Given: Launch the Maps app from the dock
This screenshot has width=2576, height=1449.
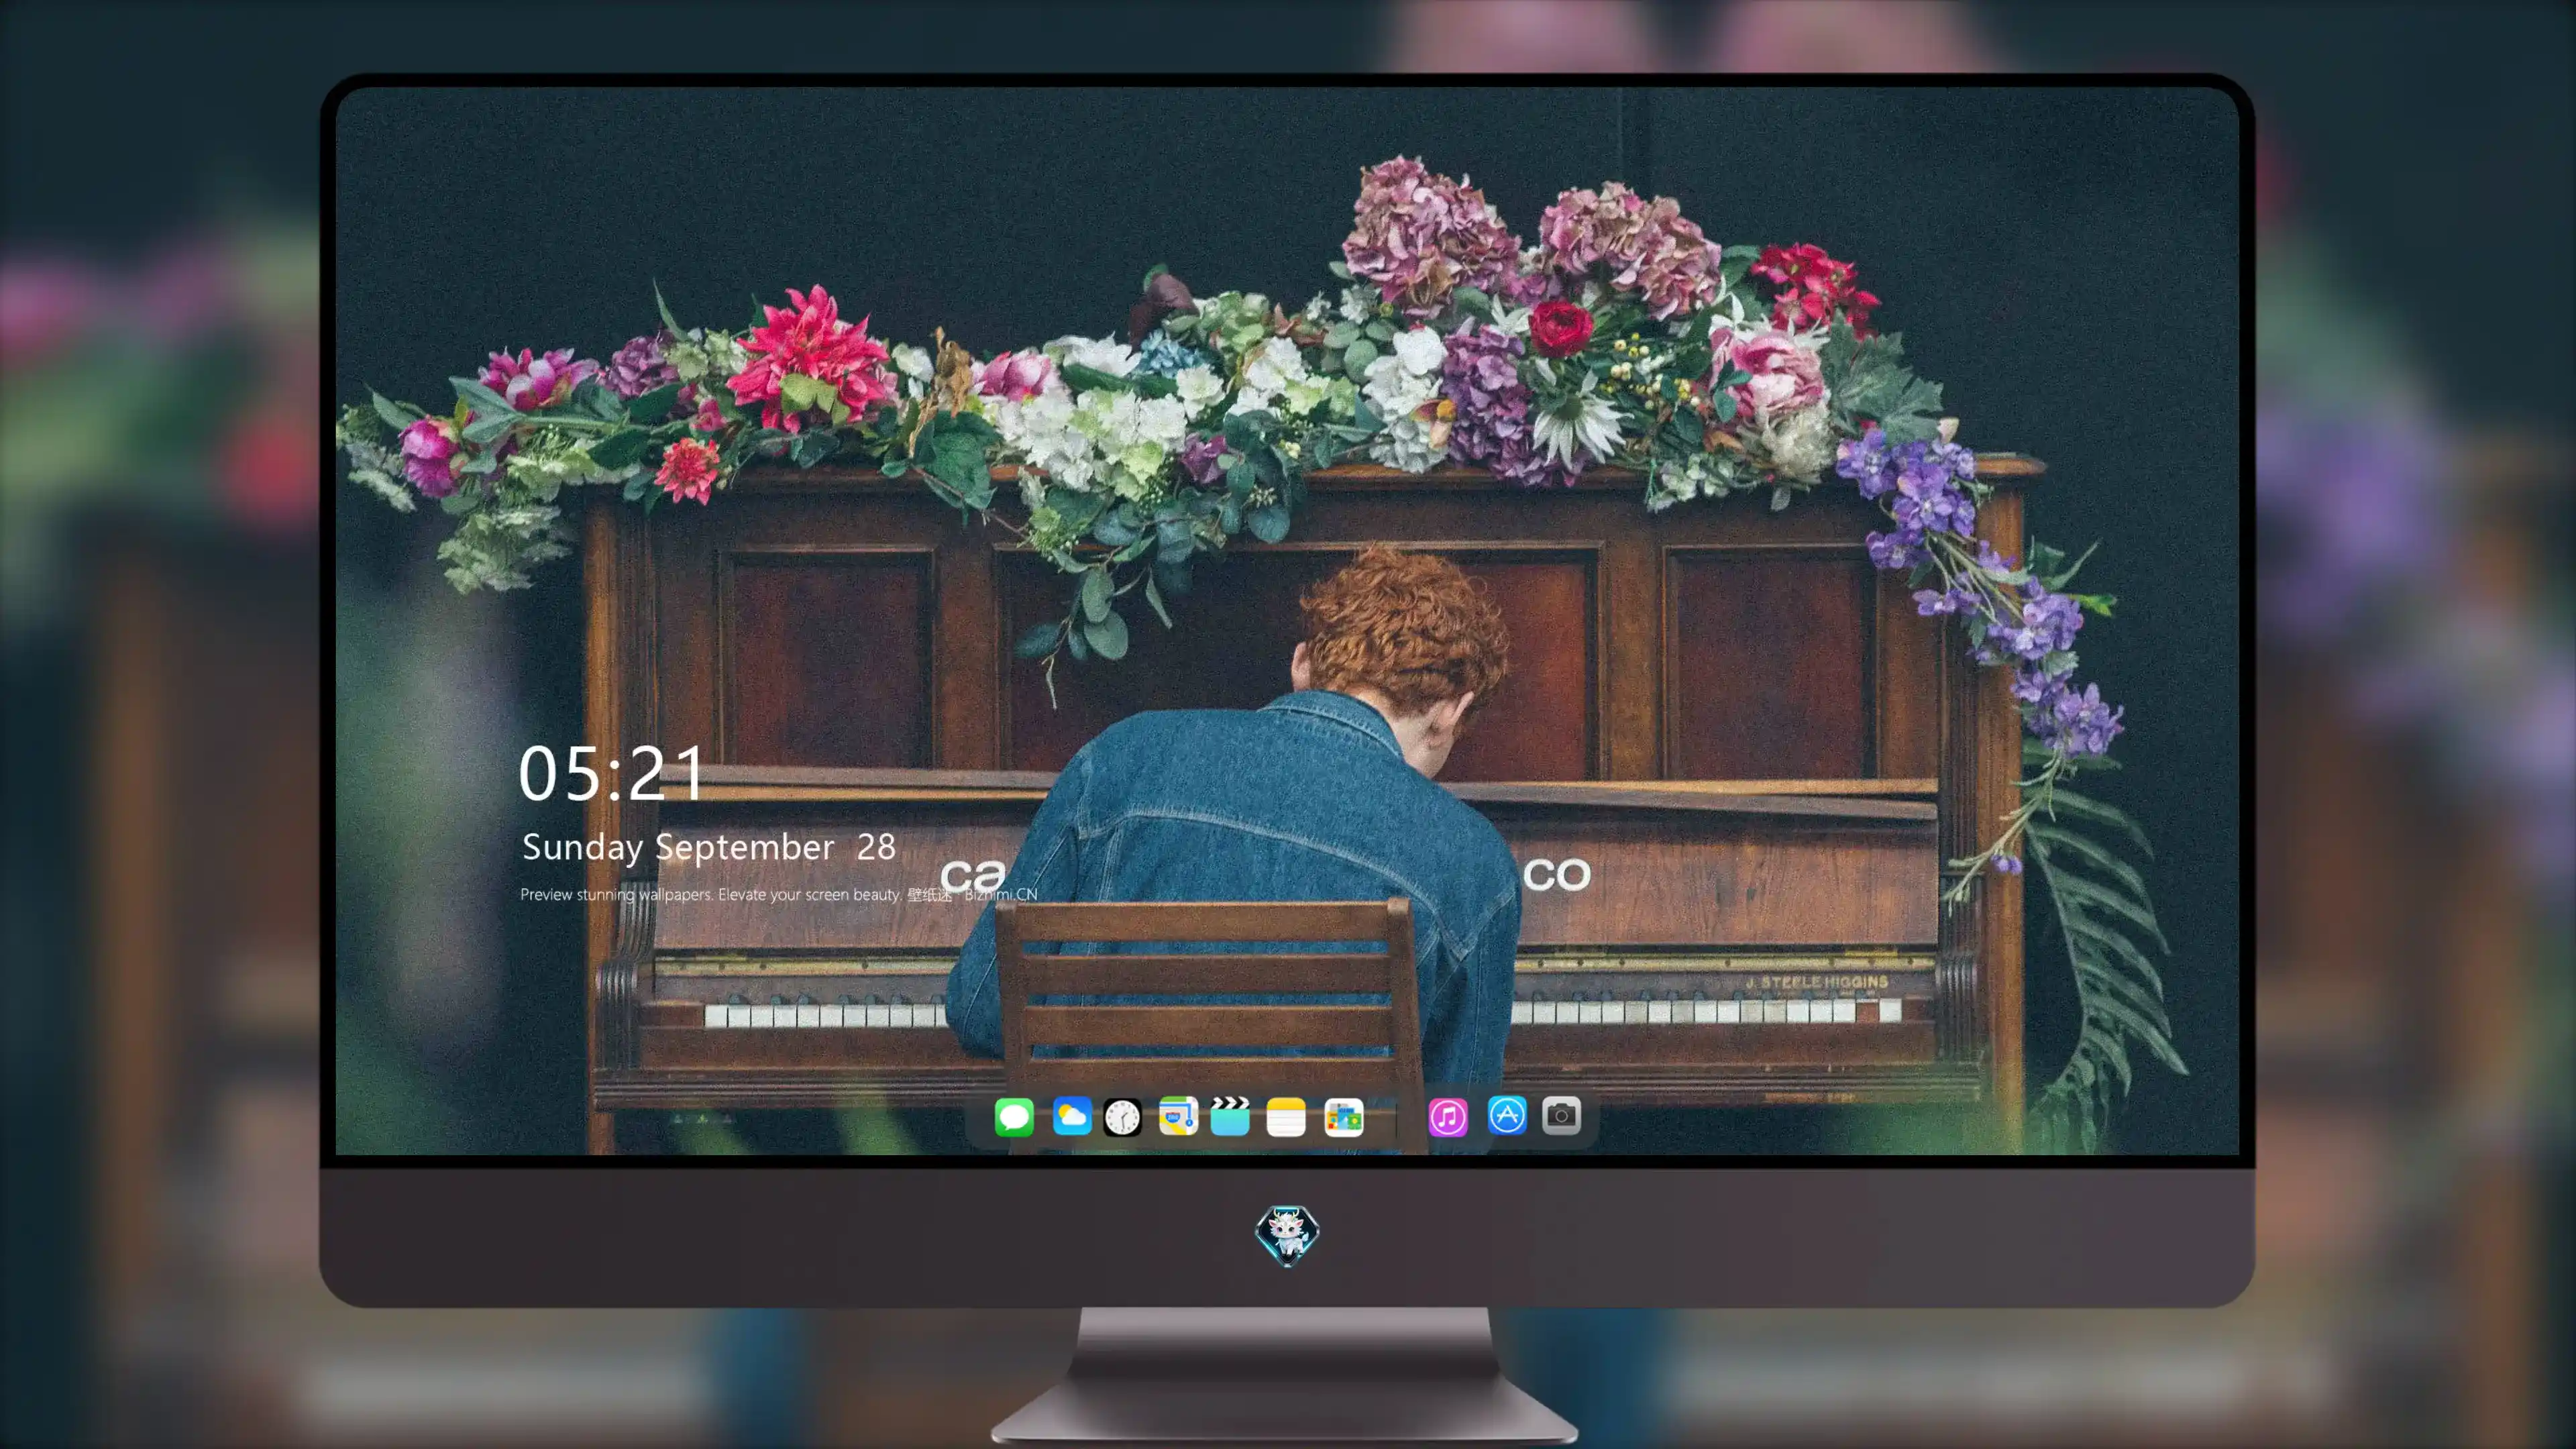Looking at the screenshot, I should coord(1178,1116).
